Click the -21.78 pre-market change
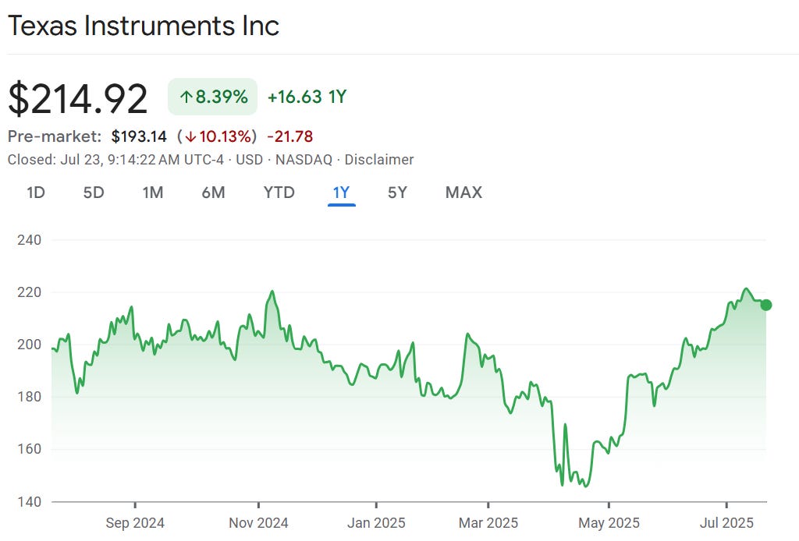The width and height of the screenshot is (799, 541). [x=290, y=136]
